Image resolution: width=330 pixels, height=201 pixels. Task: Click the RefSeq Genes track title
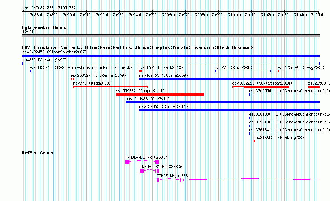coord(37,153)
